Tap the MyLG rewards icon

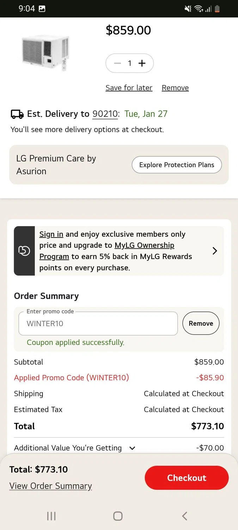click(x=24, y=251)
